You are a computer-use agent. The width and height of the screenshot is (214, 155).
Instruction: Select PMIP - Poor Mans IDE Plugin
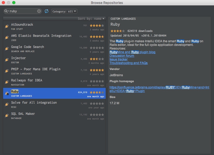click(36, 69)
